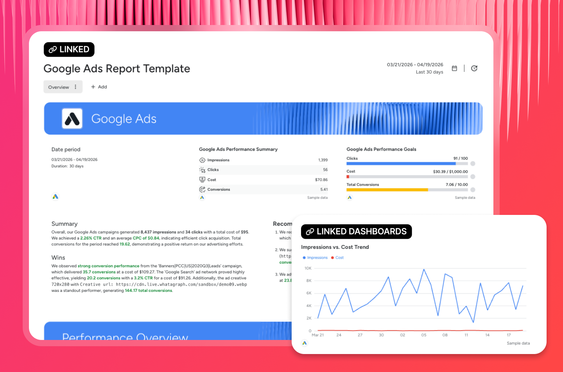The height and width of the screenshot is (372, 563).
Task: Click the Summary heading
Action: [65, 224]
